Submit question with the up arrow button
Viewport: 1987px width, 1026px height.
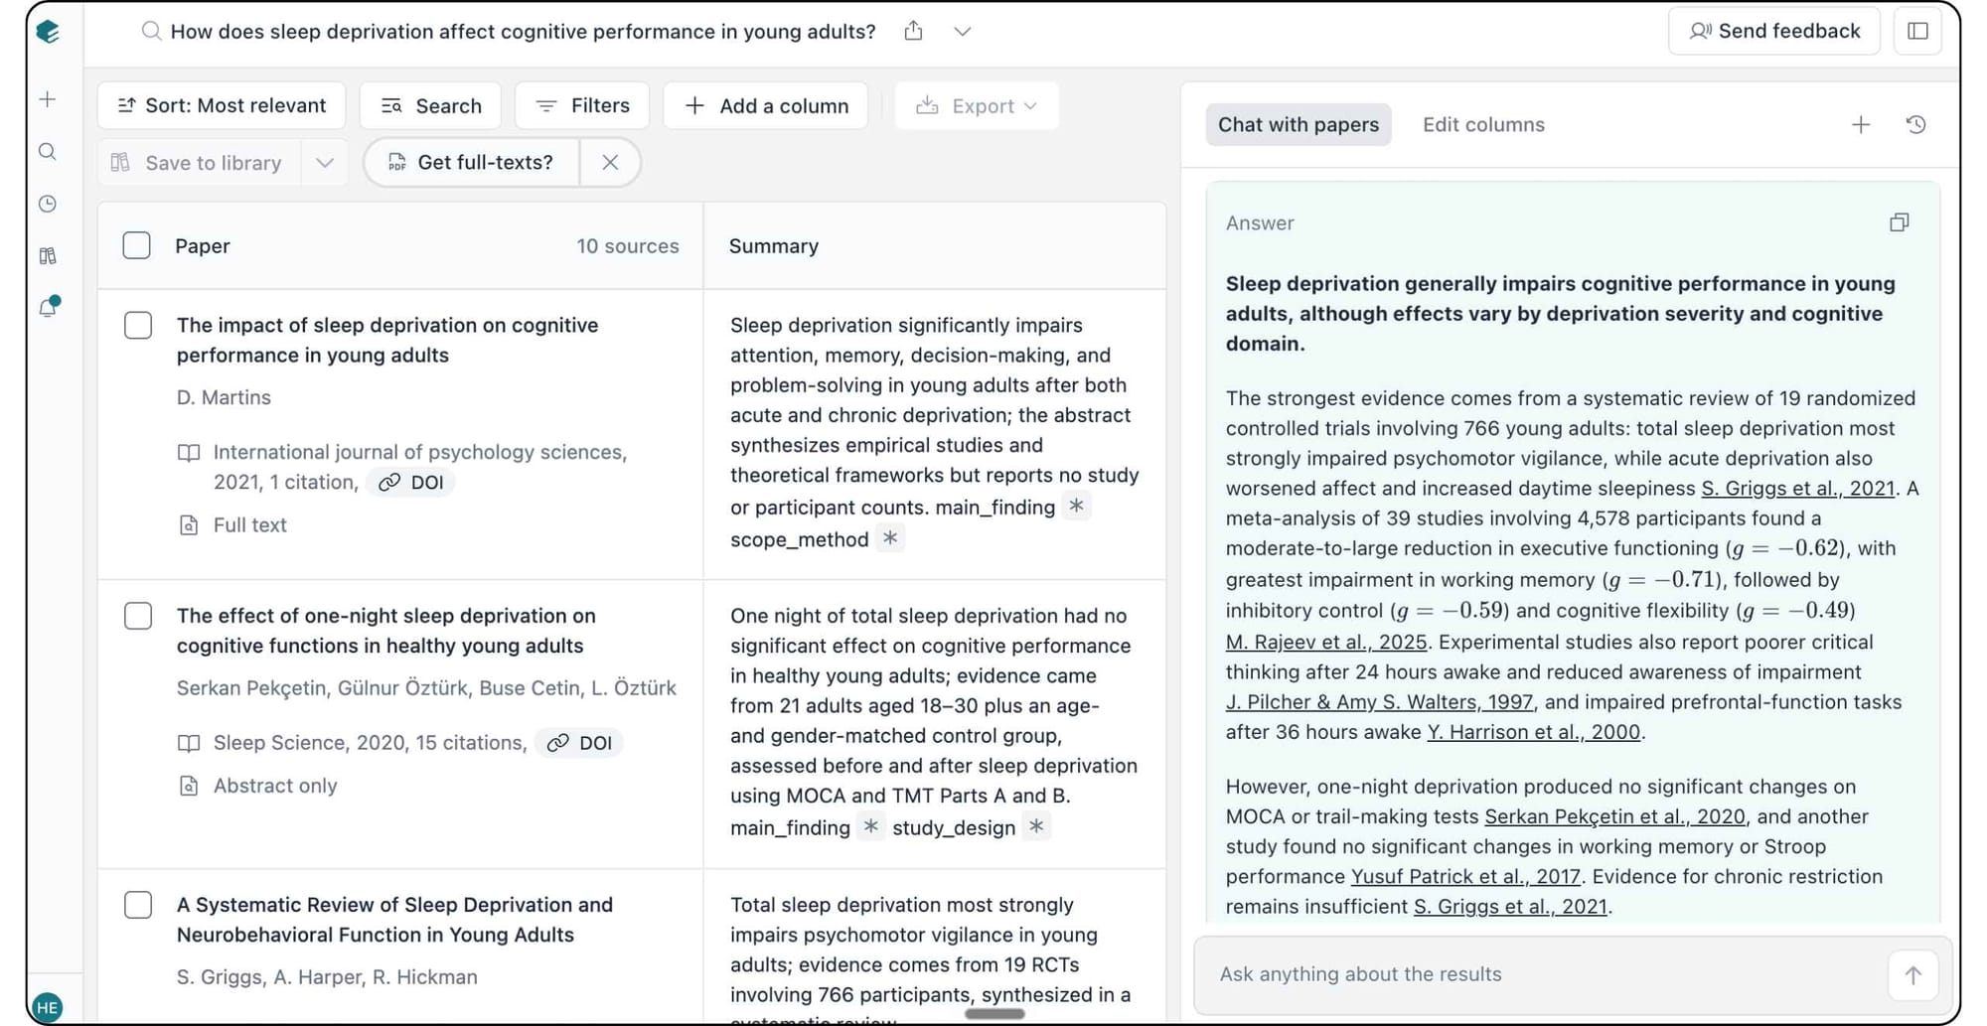(x=1912, y=974)
